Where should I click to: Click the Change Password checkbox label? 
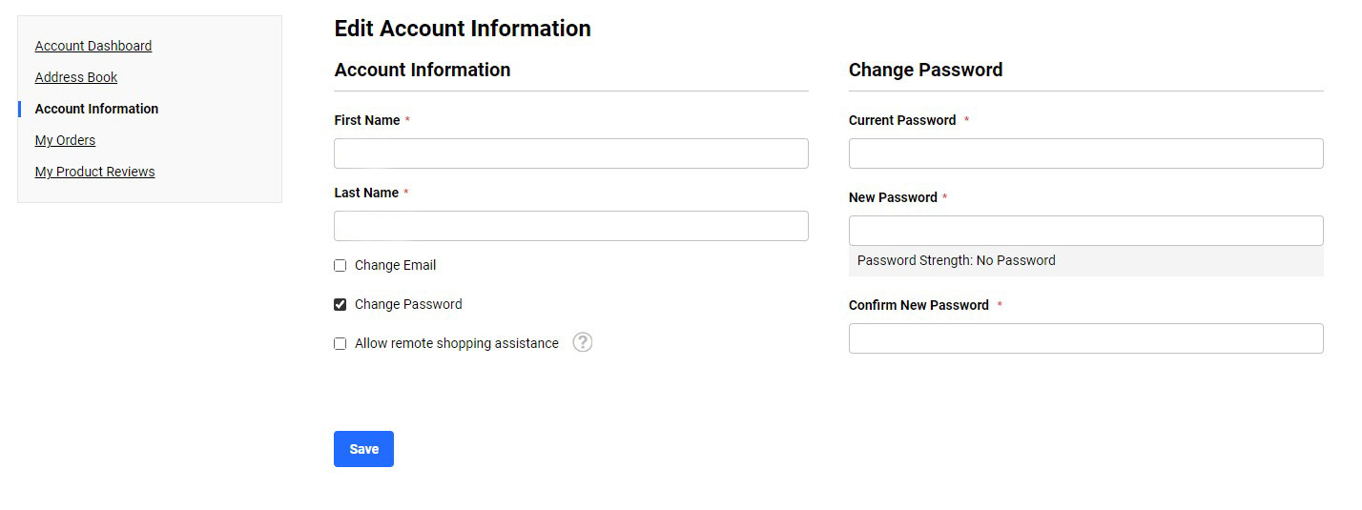408,304
